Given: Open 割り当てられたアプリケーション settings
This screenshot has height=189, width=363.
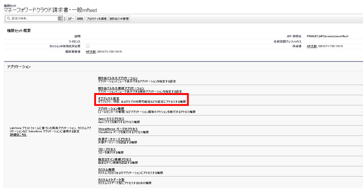Looking at the screenshot, I should point(118,78).
